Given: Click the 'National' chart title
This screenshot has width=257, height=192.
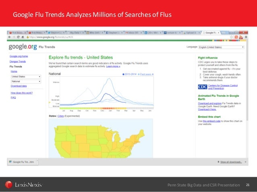Looking at the screenshot, I should click(x=54, y=74).
